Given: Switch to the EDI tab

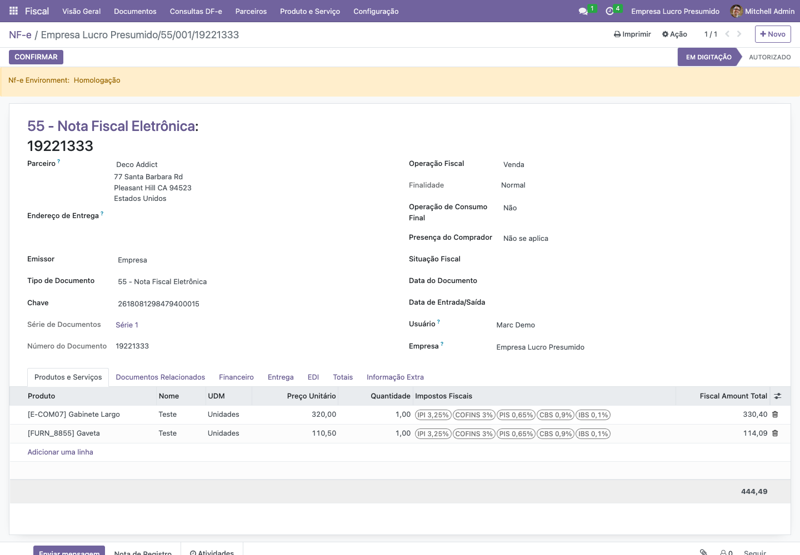Looking at the screenshot, I should [313, 377].
